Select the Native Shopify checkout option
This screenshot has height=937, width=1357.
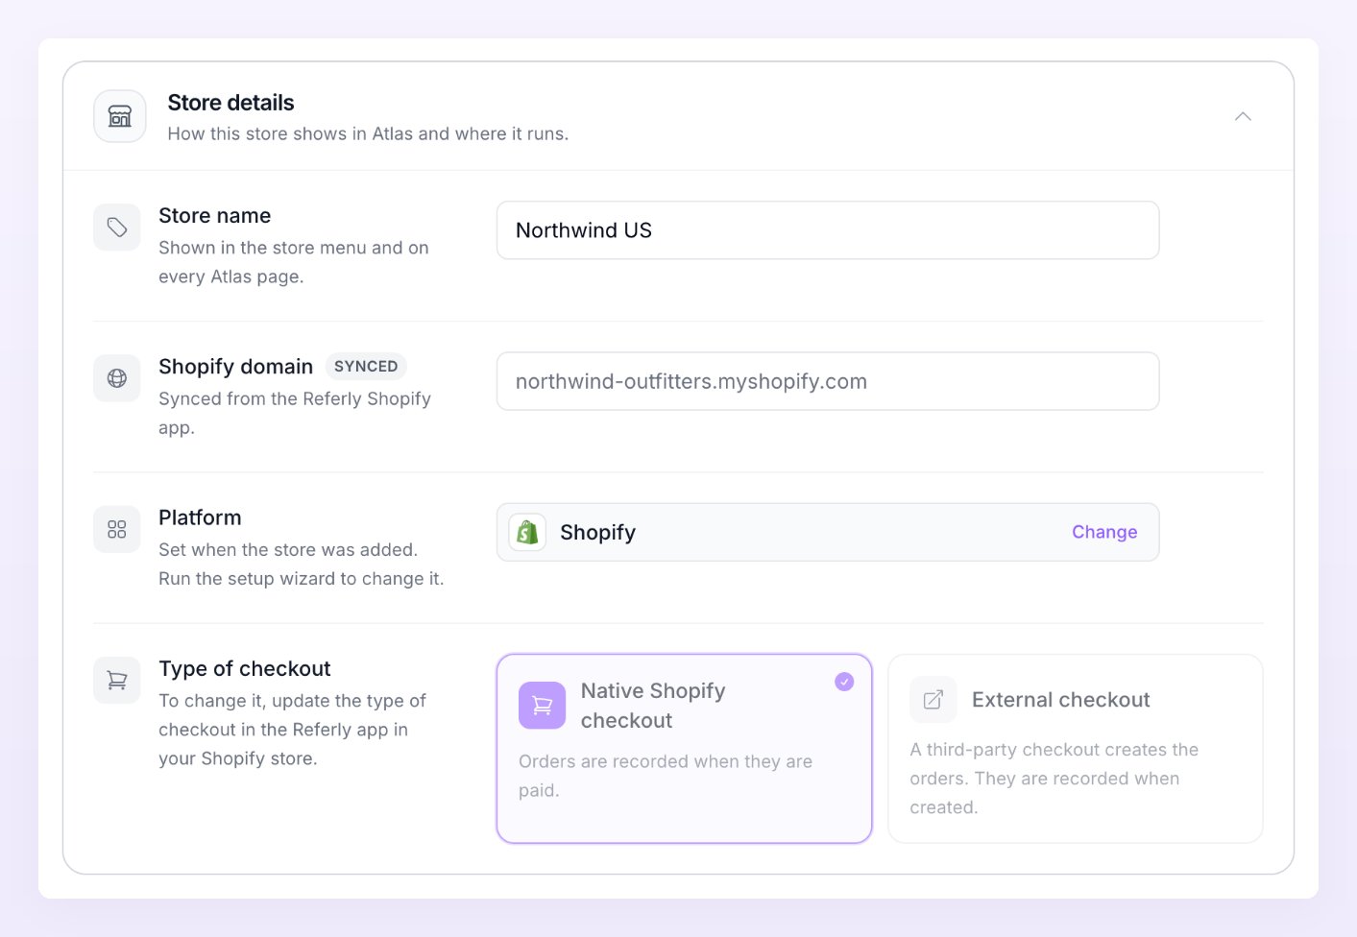tap(684, 749)
